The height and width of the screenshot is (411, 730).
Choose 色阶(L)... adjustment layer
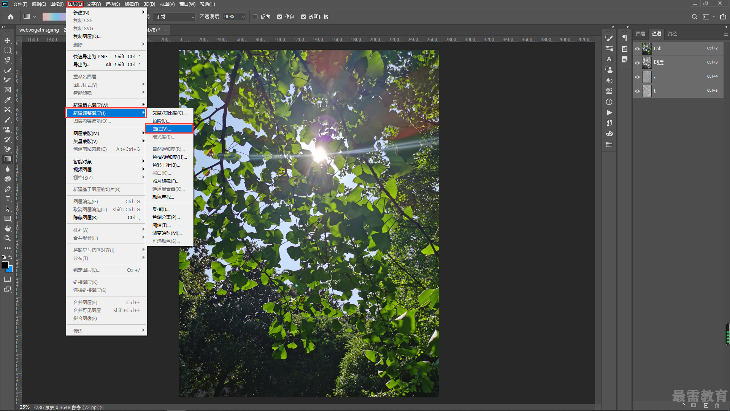[x=169, y=121]
